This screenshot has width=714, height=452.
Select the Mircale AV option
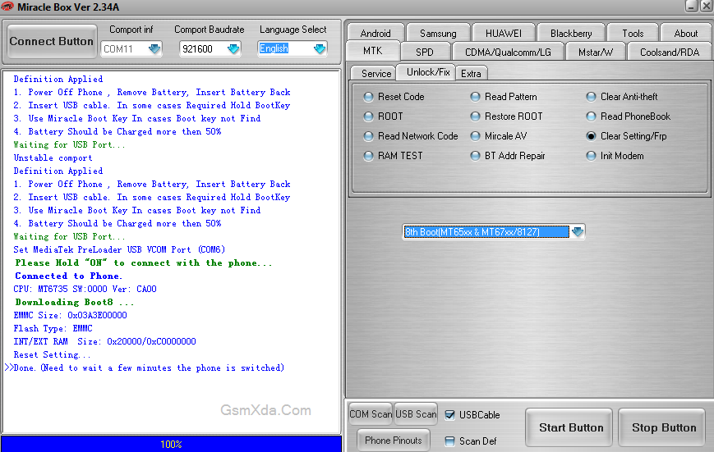[476, 136]
